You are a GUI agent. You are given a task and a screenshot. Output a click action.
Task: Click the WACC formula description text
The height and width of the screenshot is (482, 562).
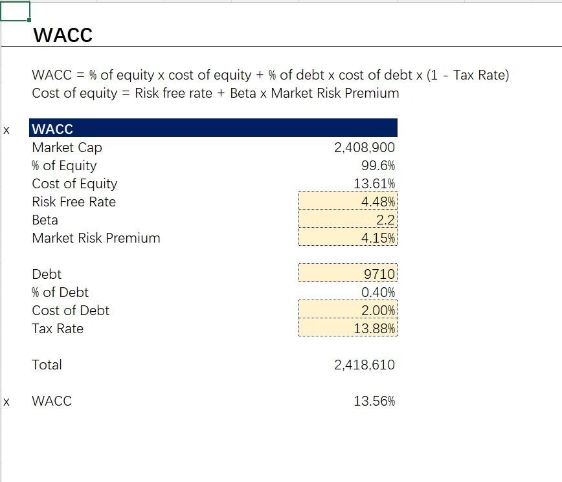coord(271,75)
